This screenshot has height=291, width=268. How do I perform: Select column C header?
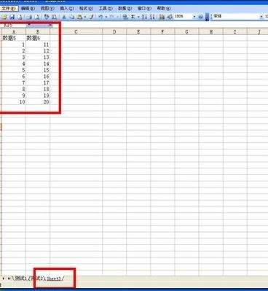tap(76, 31)
